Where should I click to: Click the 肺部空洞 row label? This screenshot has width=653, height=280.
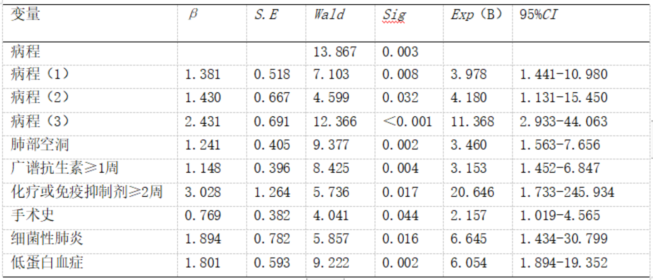click(x=40, y=145)
